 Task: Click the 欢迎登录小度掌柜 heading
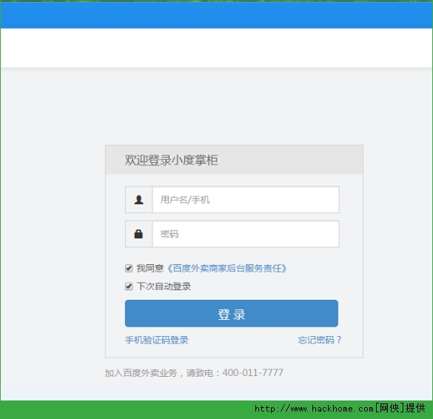171,160
